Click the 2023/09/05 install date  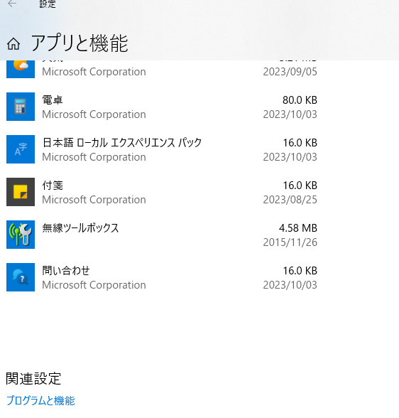290,72
